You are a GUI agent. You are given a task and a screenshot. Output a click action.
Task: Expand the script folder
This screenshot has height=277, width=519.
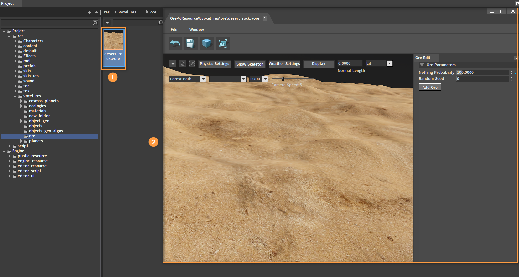click(10, 146)
